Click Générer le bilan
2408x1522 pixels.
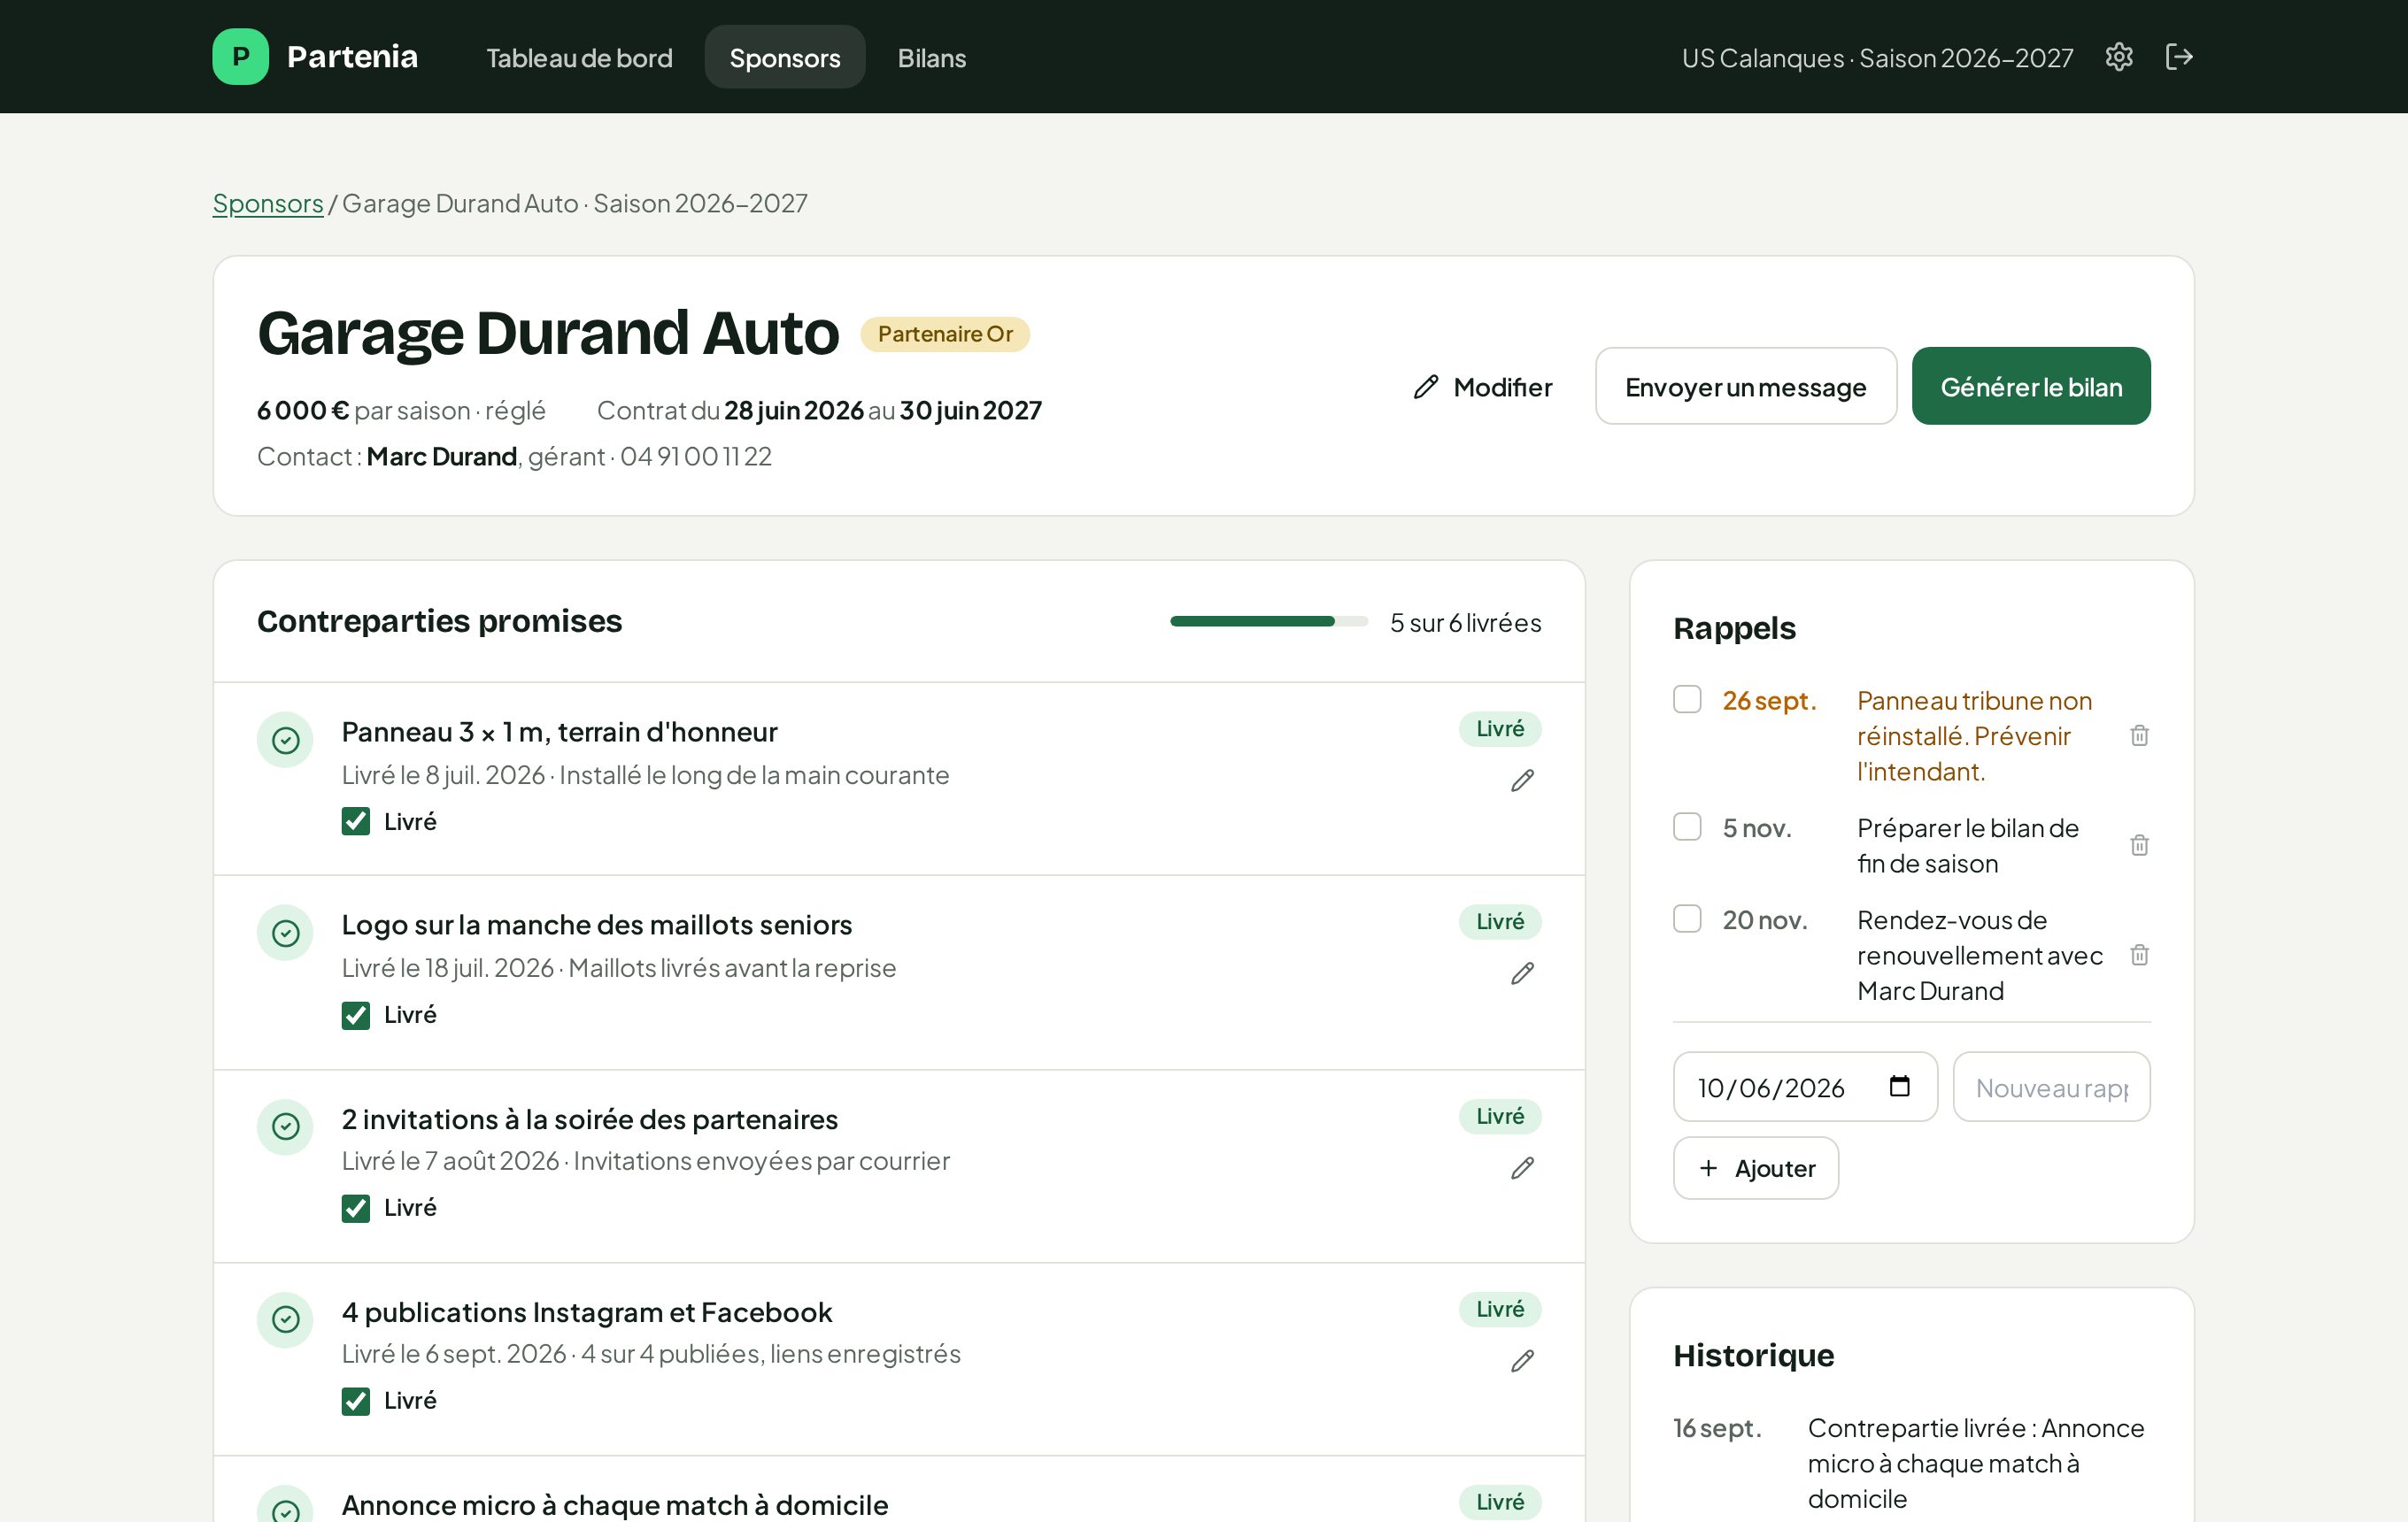click(x=2031, y=387)
